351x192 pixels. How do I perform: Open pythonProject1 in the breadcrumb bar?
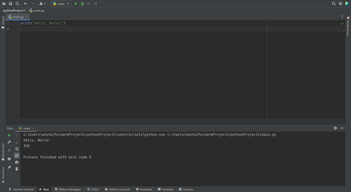(x=13, y=10)
